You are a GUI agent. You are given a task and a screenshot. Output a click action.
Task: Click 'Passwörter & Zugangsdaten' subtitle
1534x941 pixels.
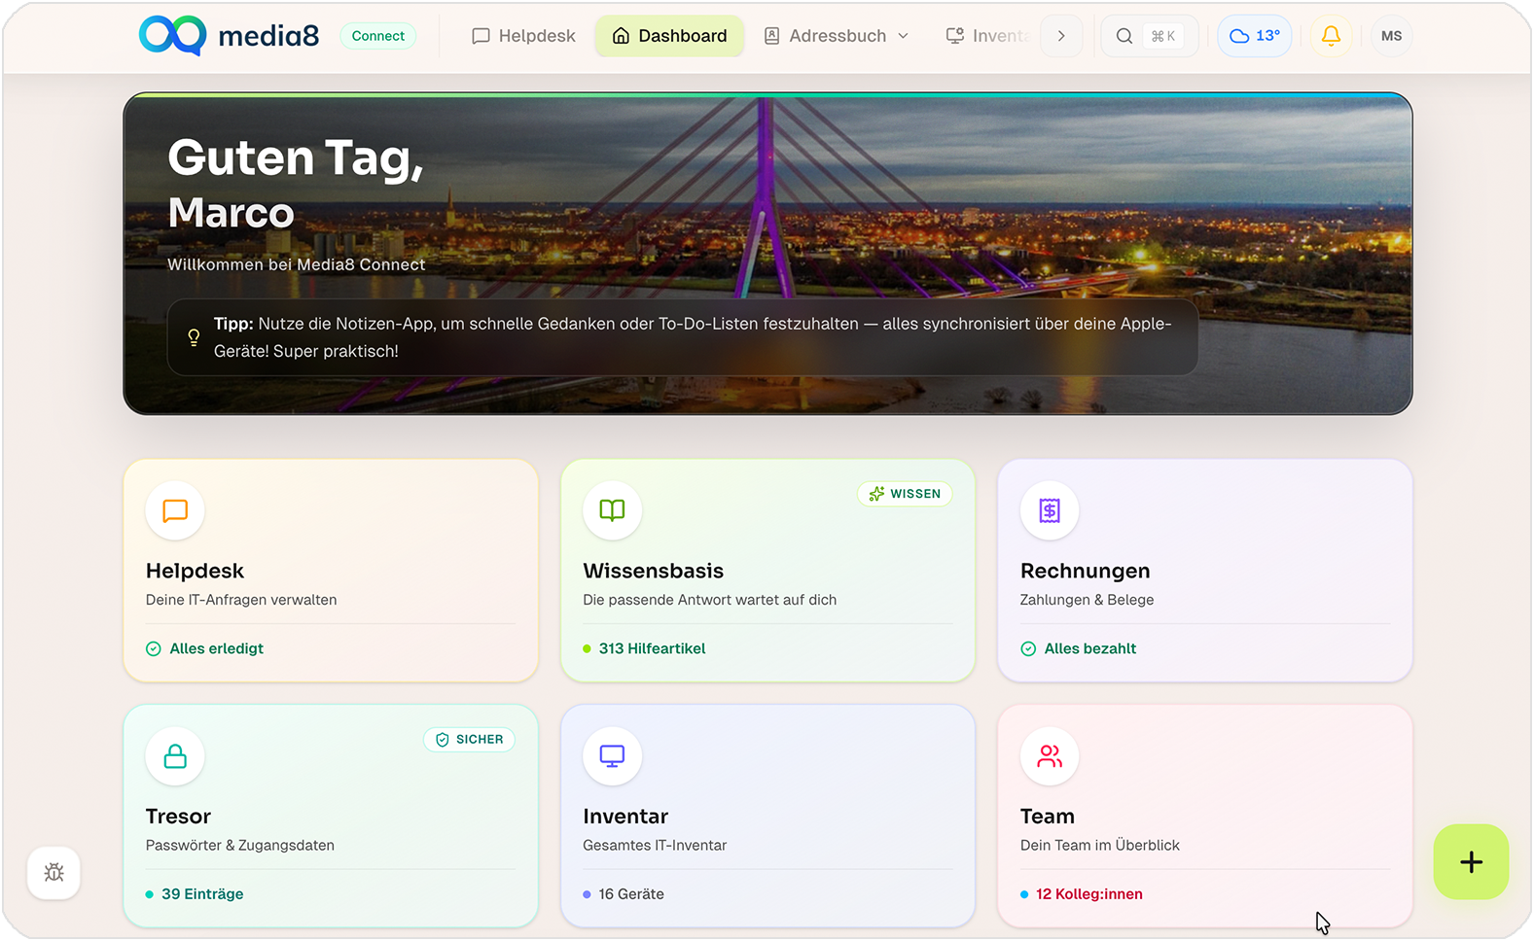pyautogui.click(x=240, y=846)
